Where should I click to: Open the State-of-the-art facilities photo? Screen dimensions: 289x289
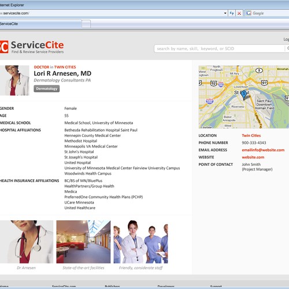83,242
